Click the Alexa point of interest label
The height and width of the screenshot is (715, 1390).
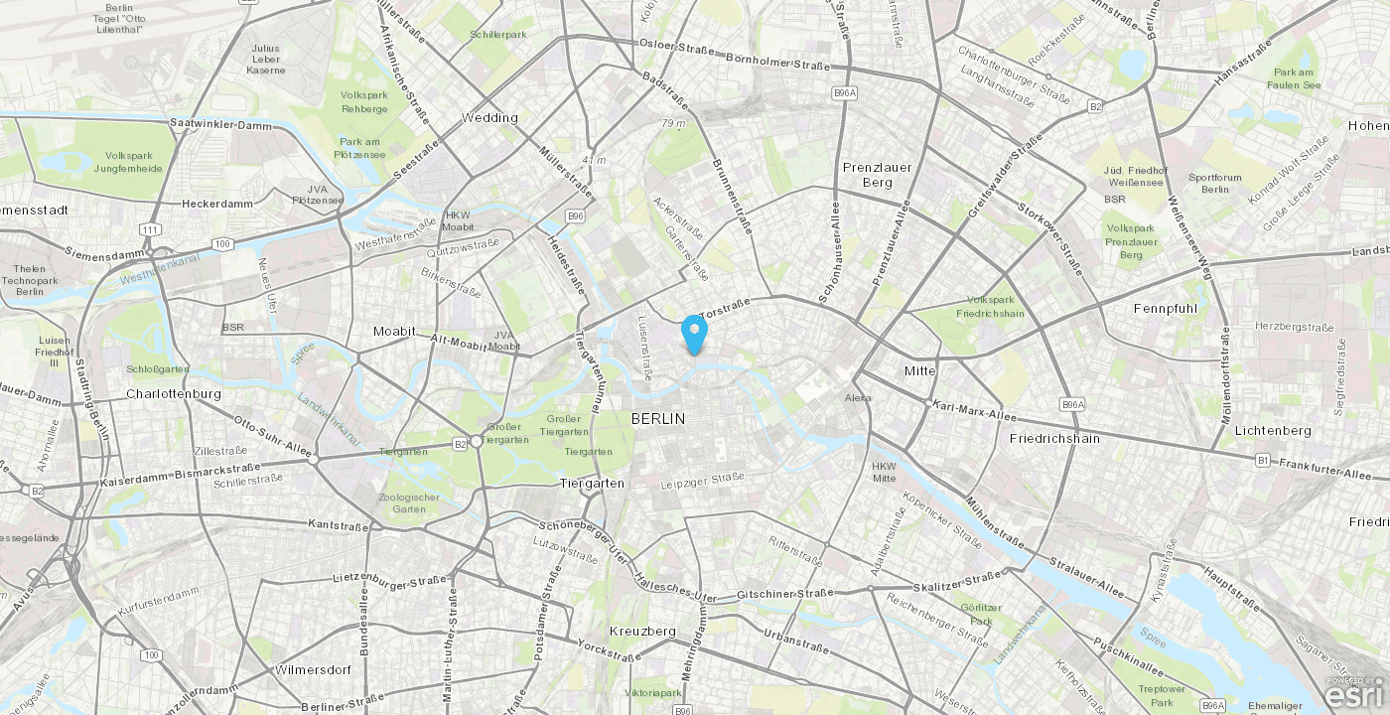(x=858, y=397)
